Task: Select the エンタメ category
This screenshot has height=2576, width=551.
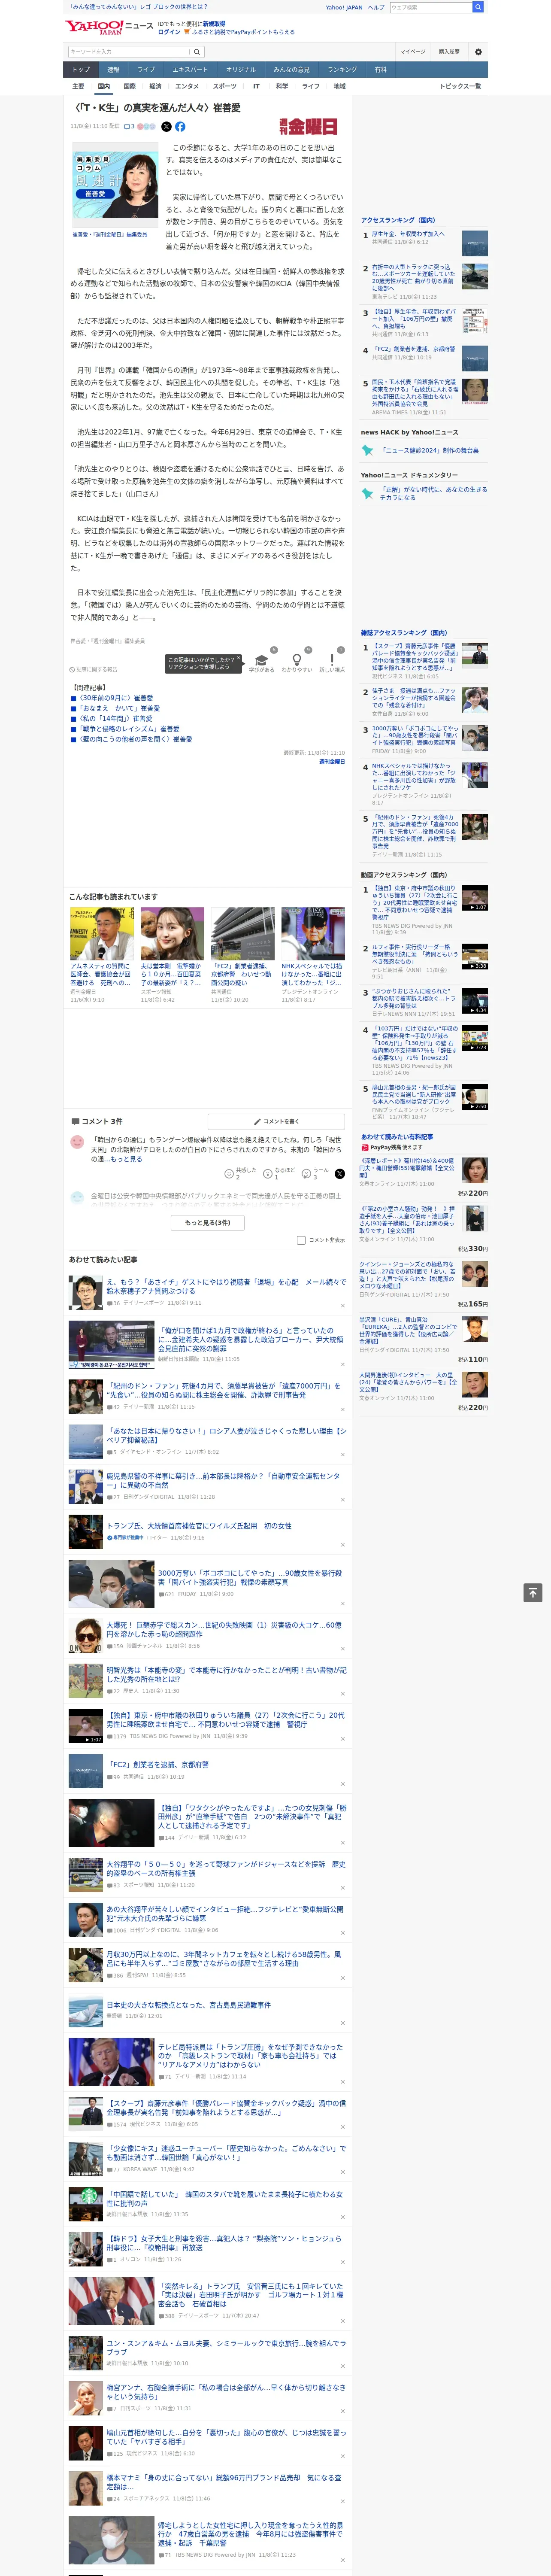Action: (x=187, y=86)
